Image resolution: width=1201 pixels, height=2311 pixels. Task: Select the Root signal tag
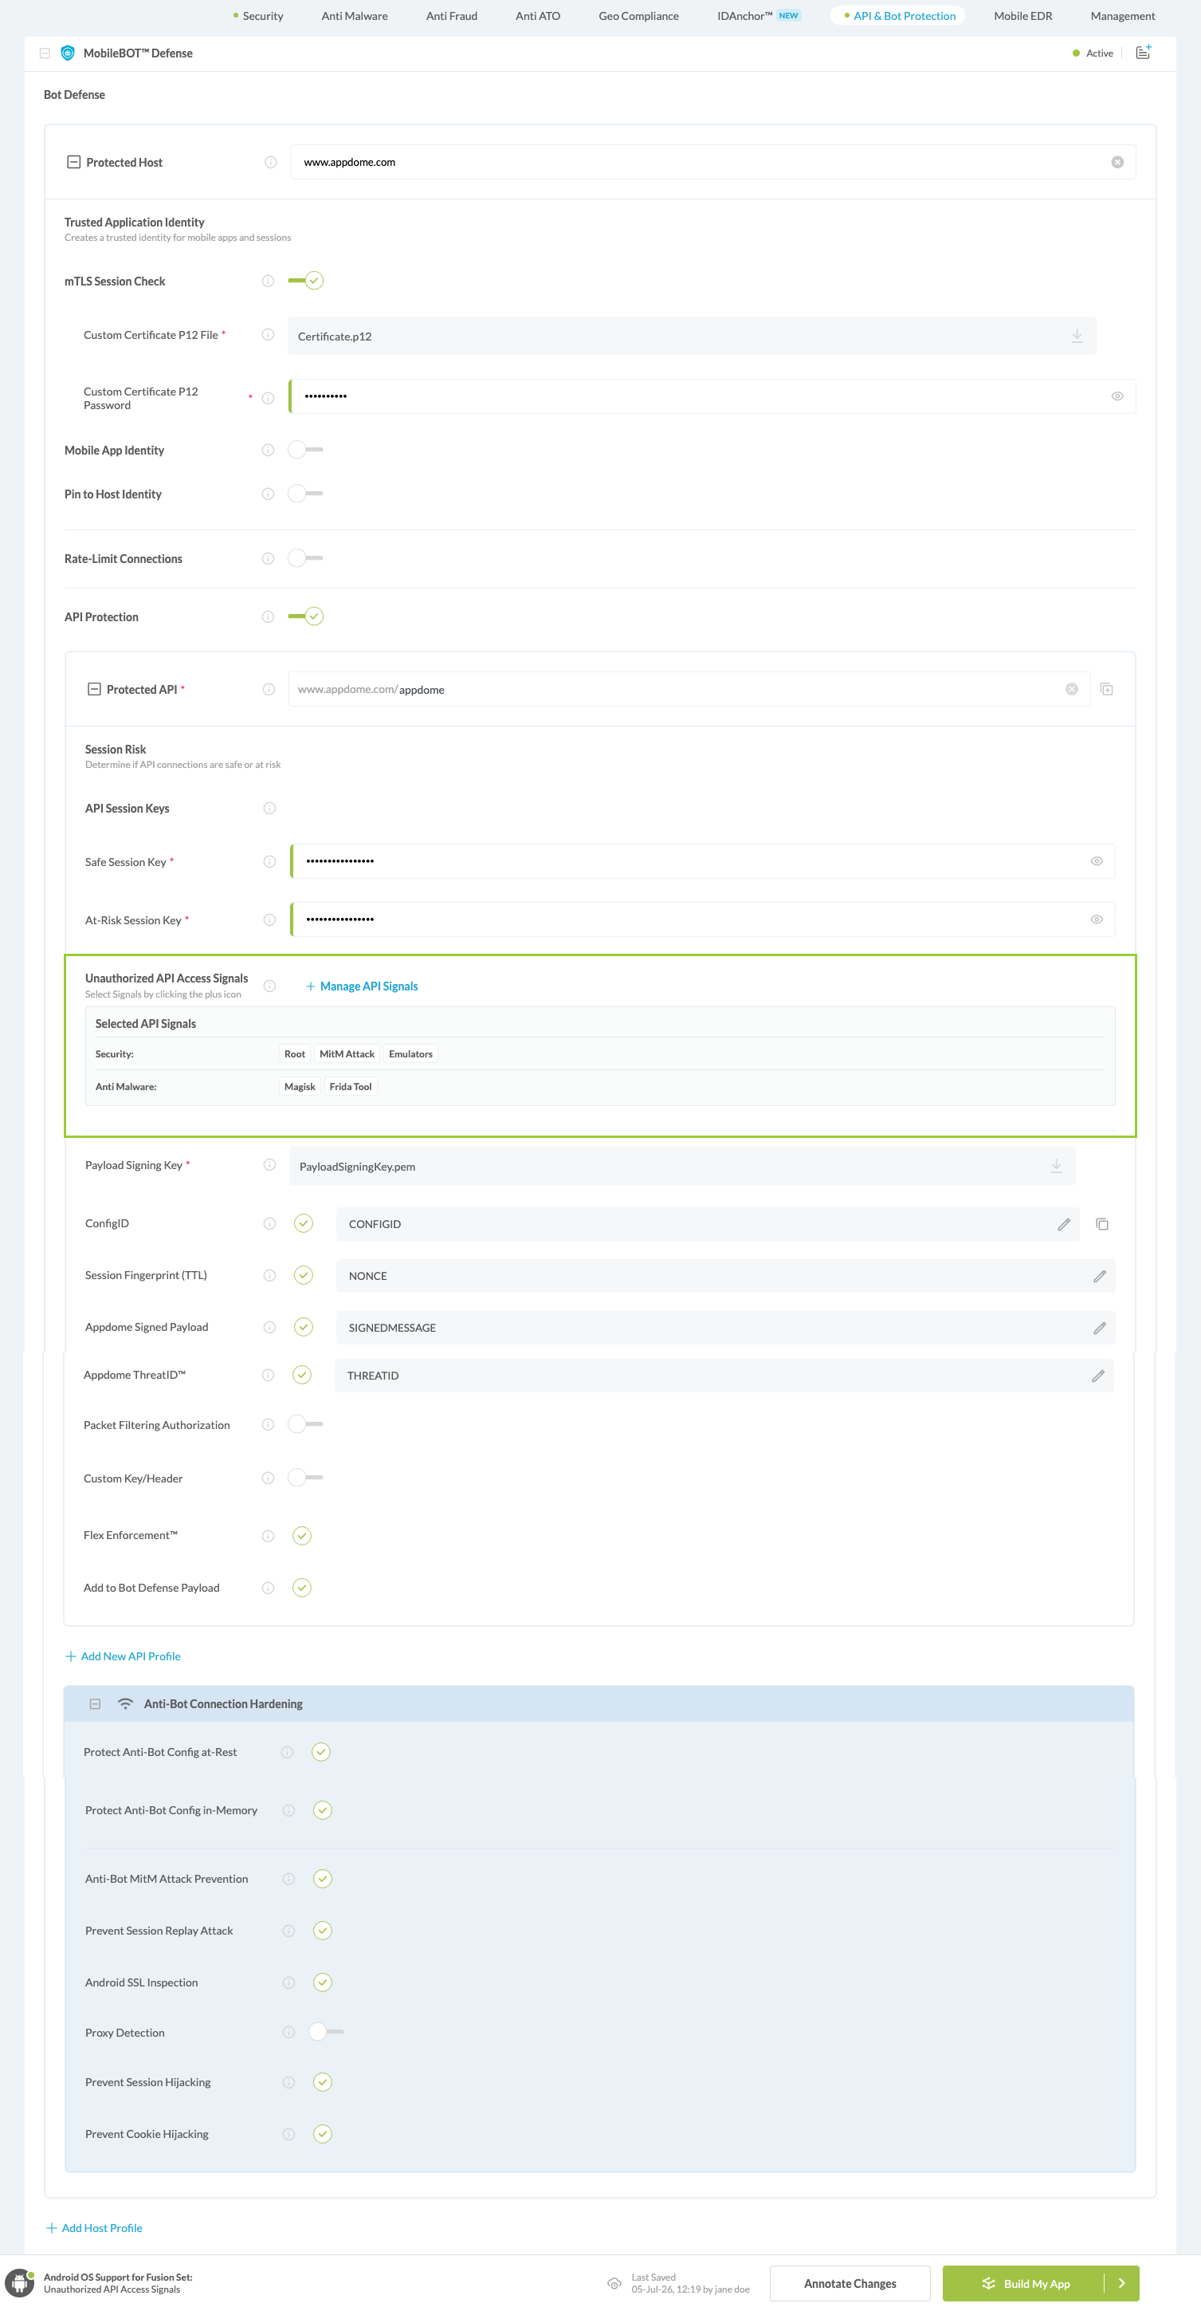pos(295,1054)
